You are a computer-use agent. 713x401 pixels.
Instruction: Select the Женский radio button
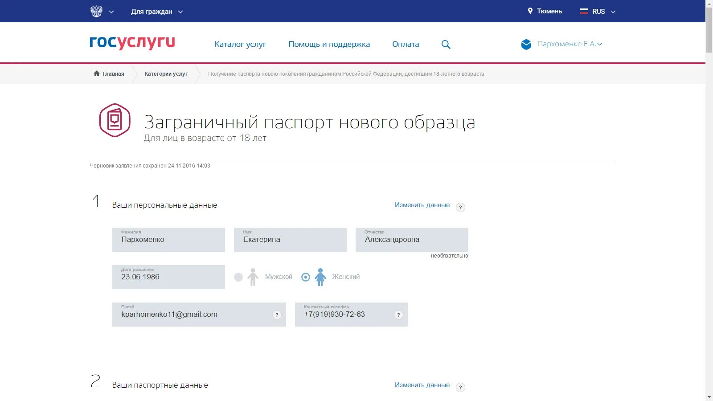(306, 277)
